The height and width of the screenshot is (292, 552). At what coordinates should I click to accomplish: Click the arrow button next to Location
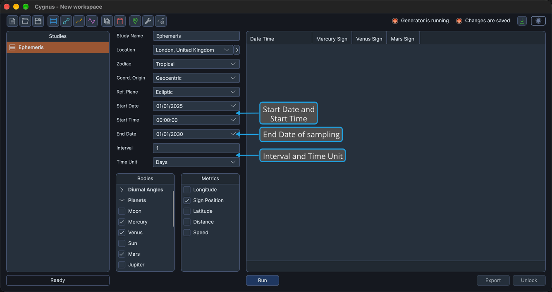coord(237,50)
